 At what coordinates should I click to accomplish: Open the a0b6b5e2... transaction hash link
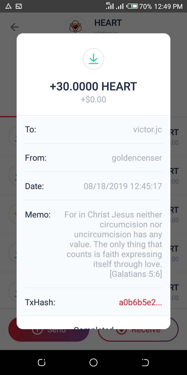point(140,302)
